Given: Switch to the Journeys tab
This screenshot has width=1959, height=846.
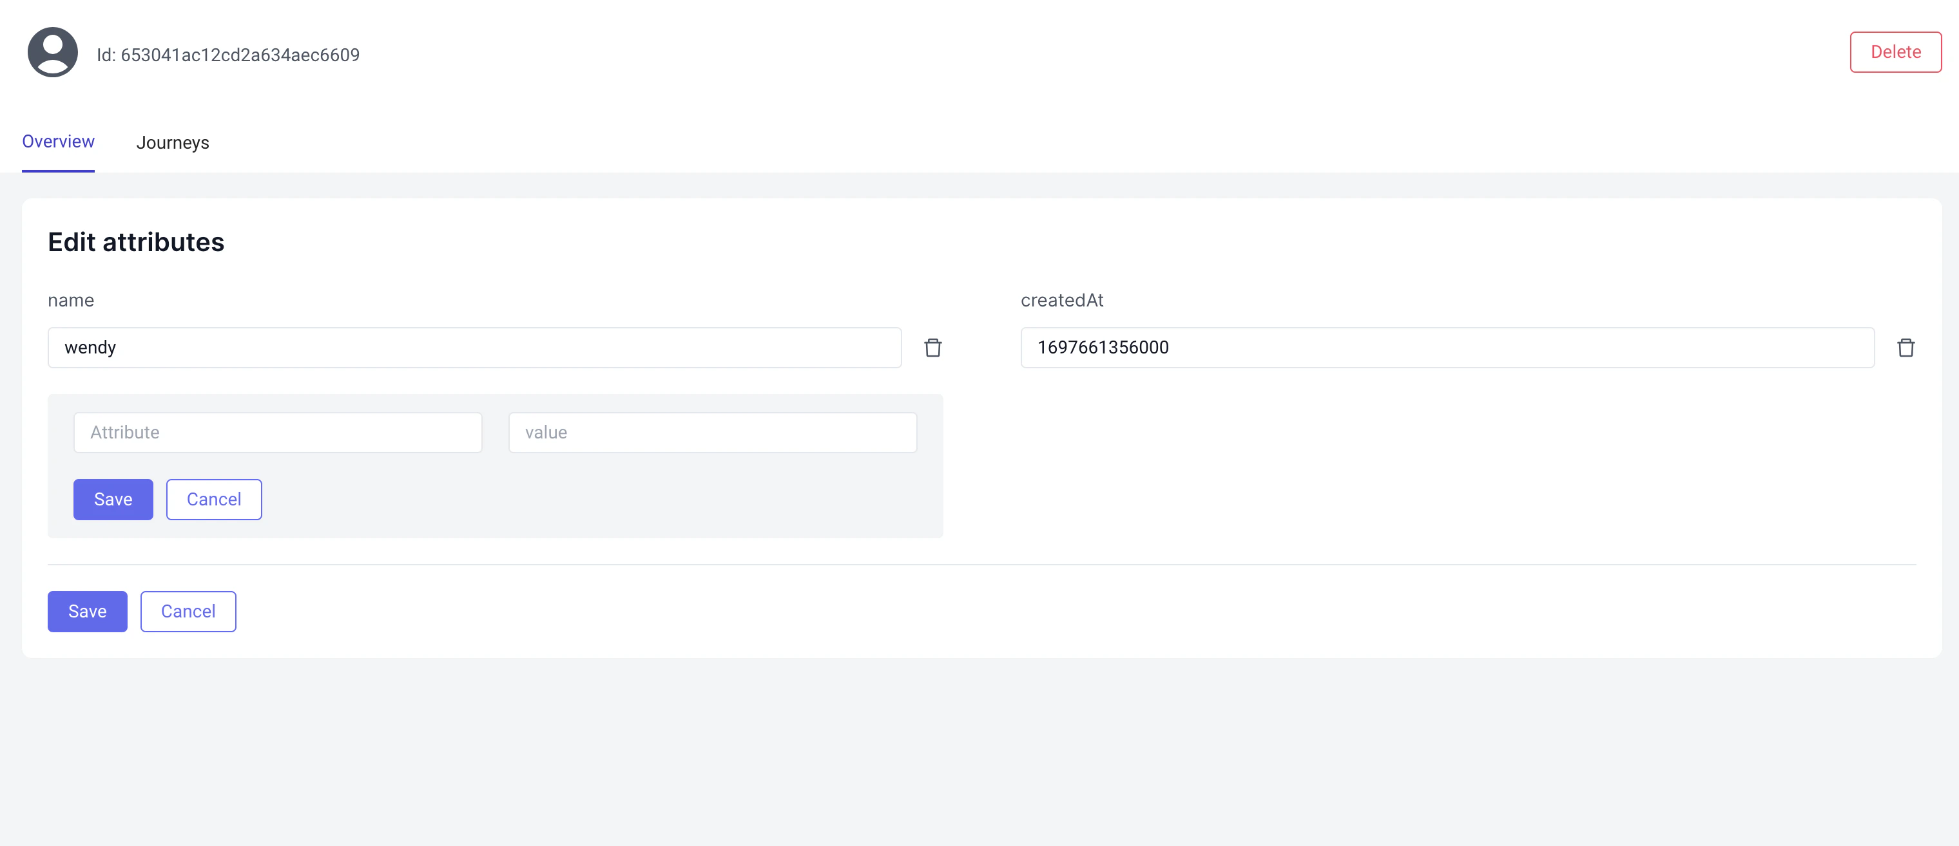Looking at the screenshot, I should point(173,142).
